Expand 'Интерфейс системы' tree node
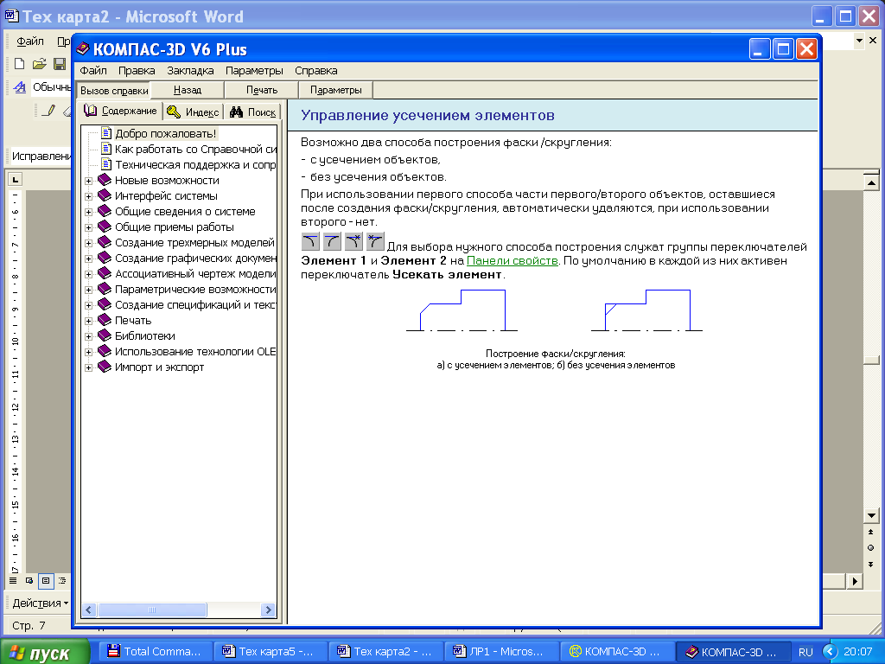The height and width of the screenshot is (664, 885). [x=89, y=196]
